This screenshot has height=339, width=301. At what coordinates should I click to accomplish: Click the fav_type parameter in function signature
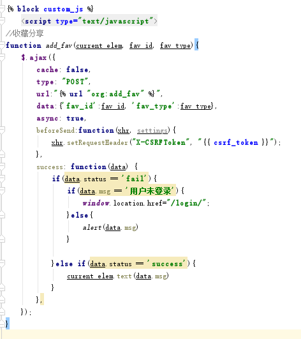(x=175, y=45)
